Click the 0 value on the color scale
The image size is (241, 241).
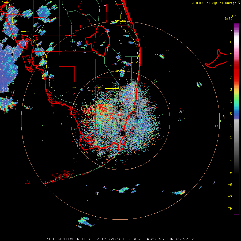pos(231,114)
